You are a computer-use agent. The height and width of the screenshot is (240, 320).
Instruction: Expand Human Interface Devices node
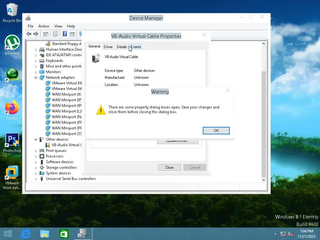point(36,50)
